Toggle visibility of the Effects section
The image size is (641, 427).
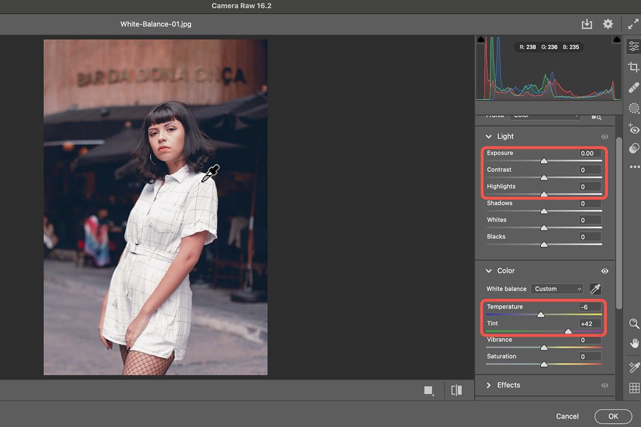[604, 385]
